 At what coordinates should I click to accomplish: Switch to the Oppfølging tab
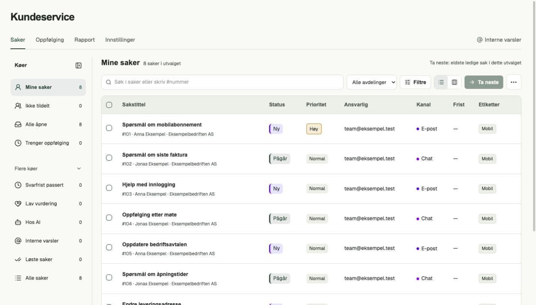[x=50, y=40]
